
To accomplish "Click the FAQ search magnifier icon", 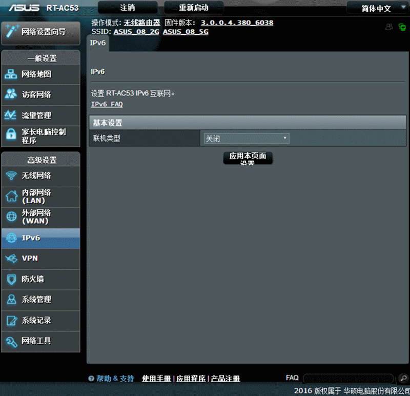I will coord(403,378).
